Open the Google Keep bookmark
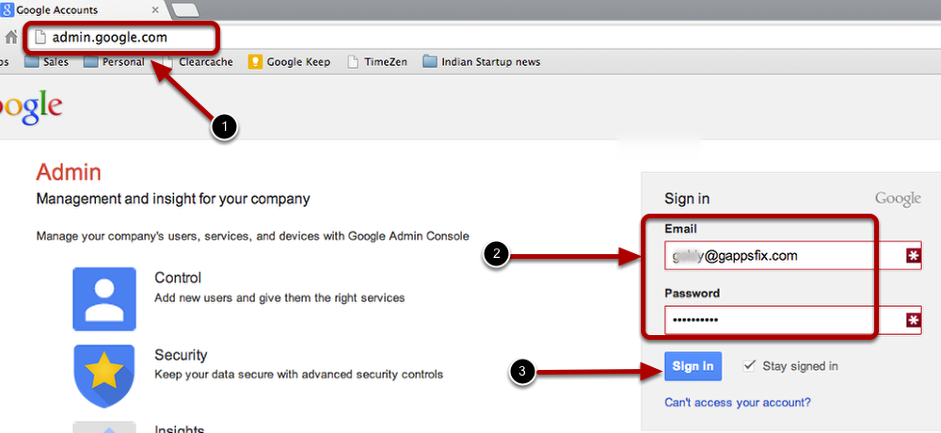The width and height of the screenshot is (941, 433). [x=289, y=62]
